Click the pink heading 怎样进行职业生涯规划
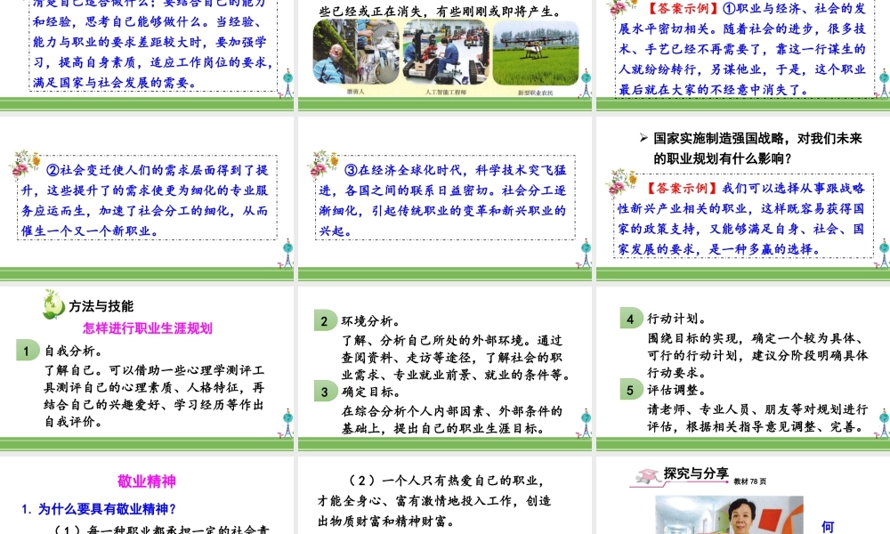 coord(148,328)
